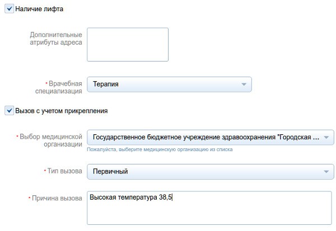Uncheck the Наличие лифта checkbox
This screenshot has width=336, height=231.
(9, 9)
